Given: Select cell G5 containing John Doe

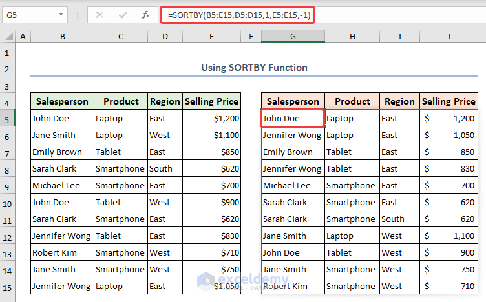Looking at the screenshot, I should [292, 119].
